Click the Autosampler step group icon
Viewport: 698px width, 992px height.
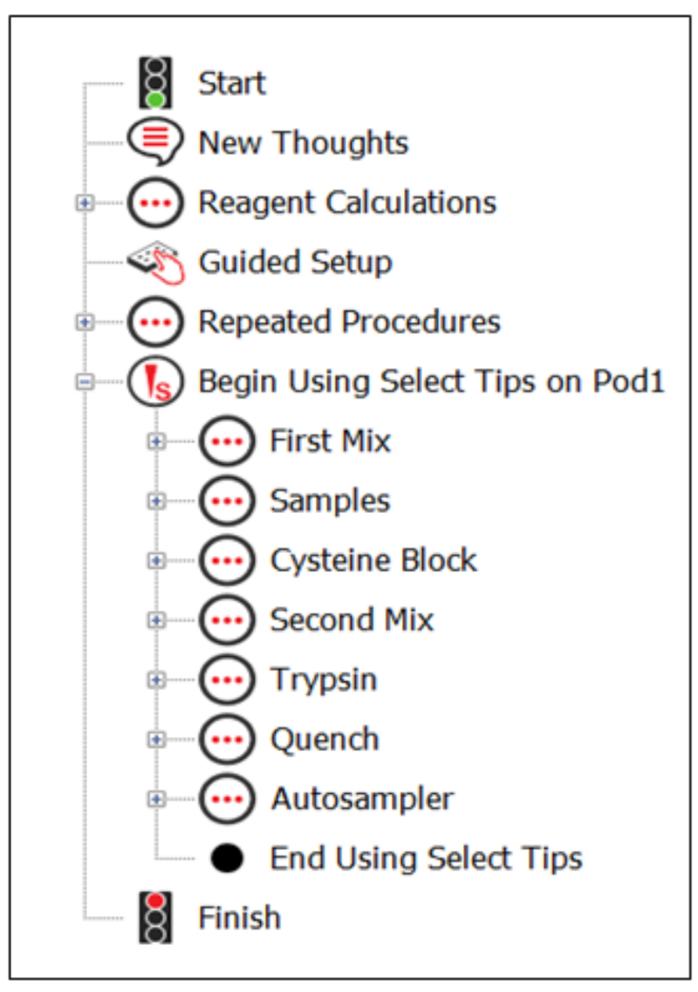click(227, 798)
